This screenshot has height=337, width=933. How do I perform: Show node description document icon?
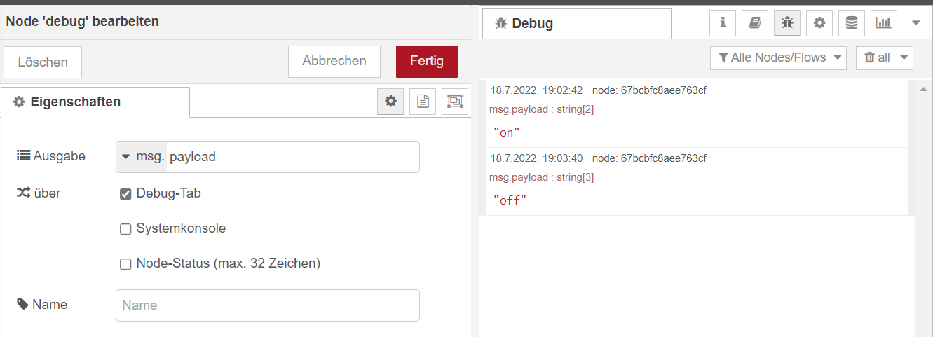423,102
